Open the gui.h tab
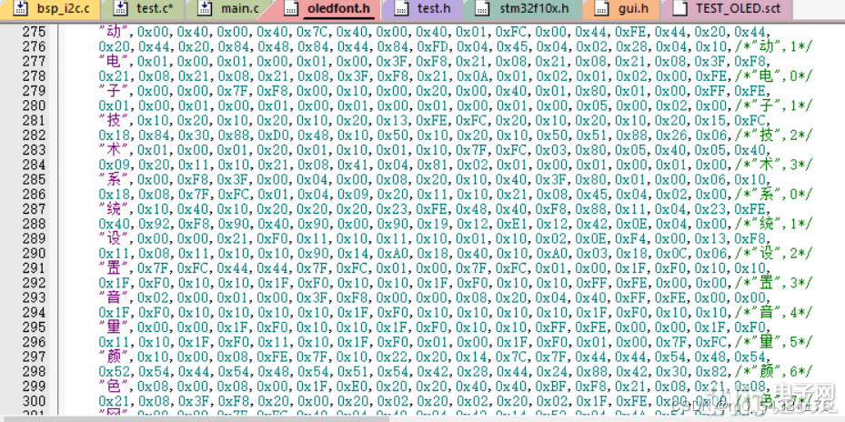The height and width of the screenshot is (422, 845). point(621,8)
